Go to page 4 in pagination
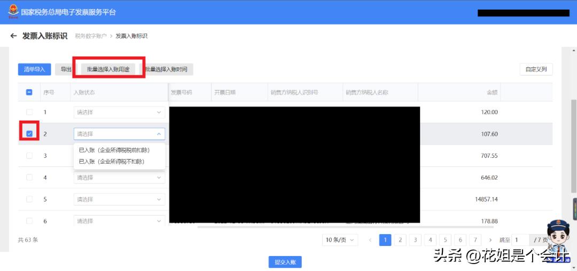The height and width of the screenshot is (271, 577). coord(430,240)
